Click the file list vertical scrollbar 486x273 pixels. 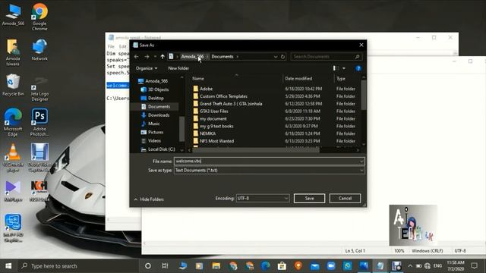pos(364,96)
